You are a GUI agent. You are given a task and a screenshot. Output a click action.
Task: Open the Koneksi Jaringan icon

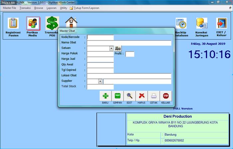point(202,23)
